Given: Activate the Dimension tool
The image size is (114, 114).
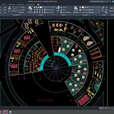Looking at the screenshot, I should 15,9.
